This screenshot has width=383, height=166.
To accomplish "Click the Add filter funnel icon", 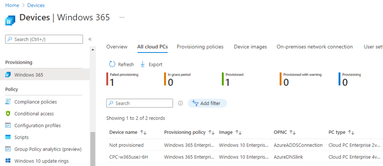I will pyautogui.click(x=195, y=103).
